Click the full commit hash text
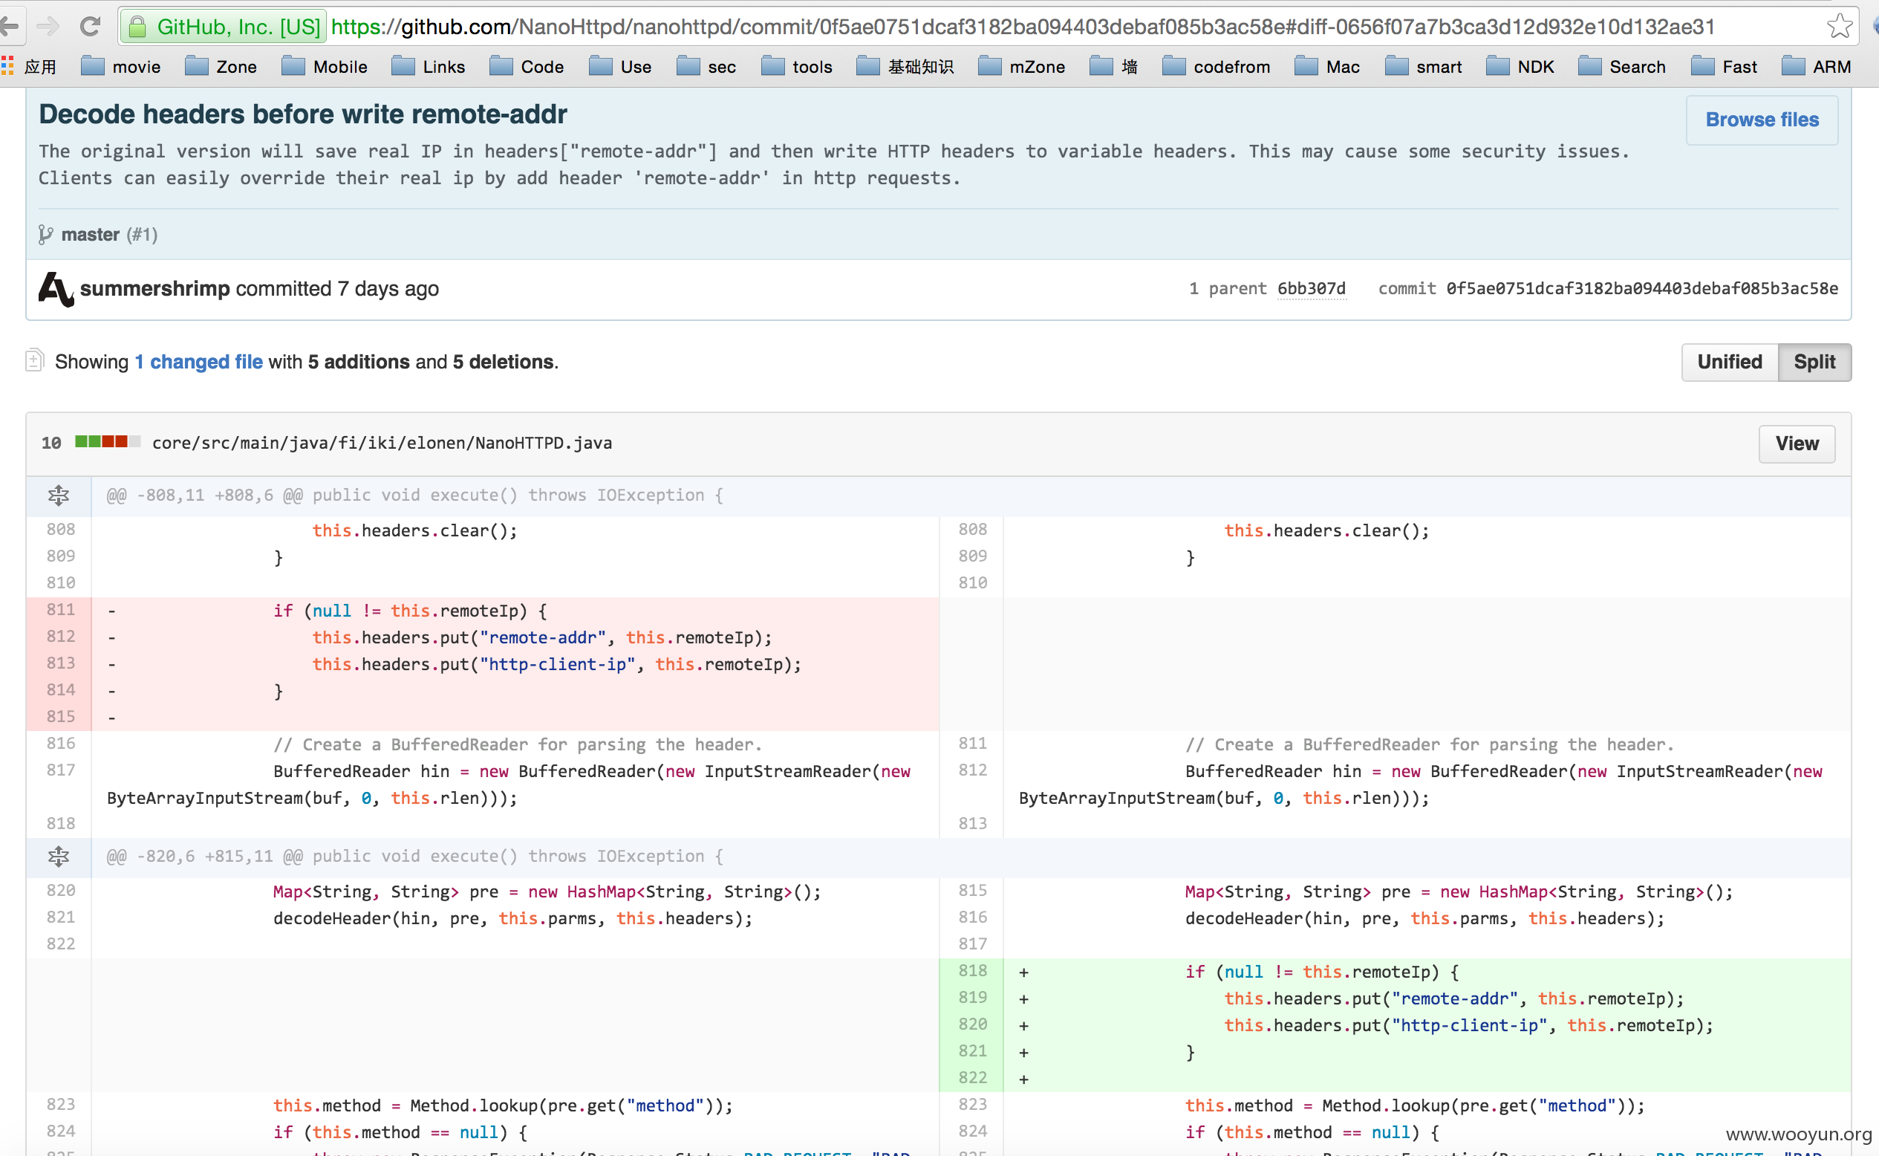This screenshot has width=1879, height=1156. click(x=1641, y=289)
